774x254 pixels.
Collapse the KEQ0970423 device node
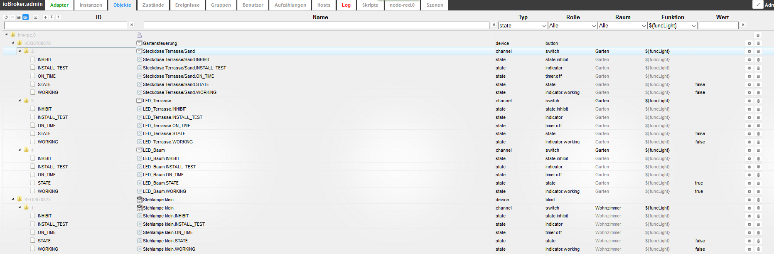(13, 200)
